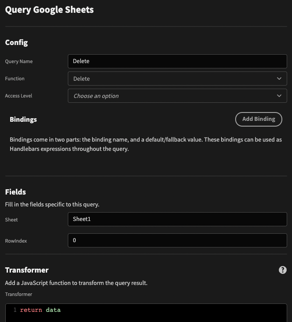Focus the Query Name input field
Viewport: 292px width, 322px height.
pyautogui.click(x=177, y=61)
